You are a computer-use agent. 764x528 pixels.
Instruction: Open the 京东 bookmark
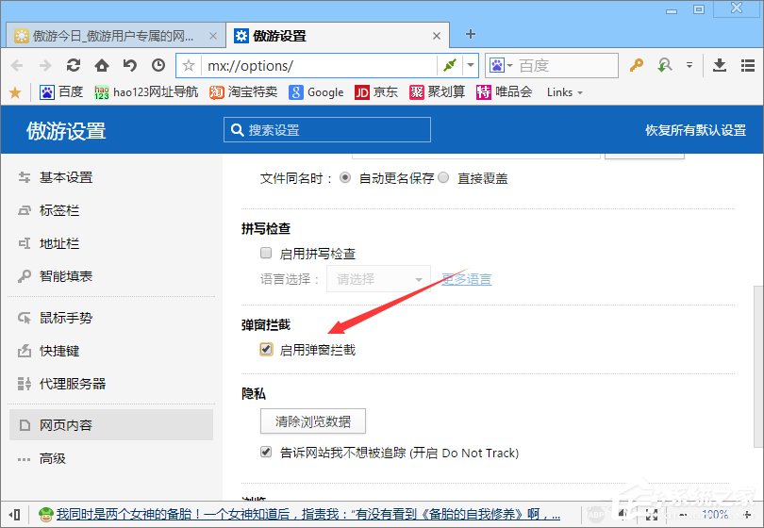375,92
